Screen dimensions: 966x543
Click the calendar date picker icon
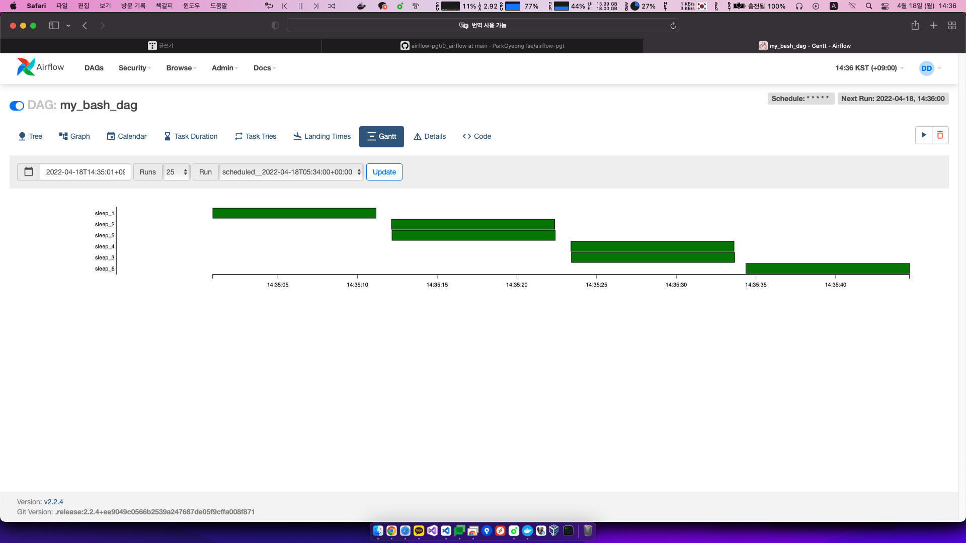click(x=29, y=172)
